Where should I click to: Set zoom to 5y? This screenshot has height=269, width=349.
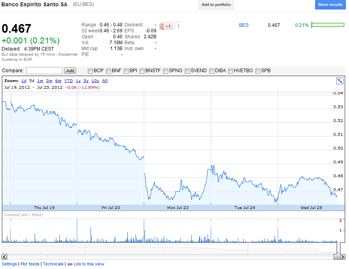[x=86, y=81]
